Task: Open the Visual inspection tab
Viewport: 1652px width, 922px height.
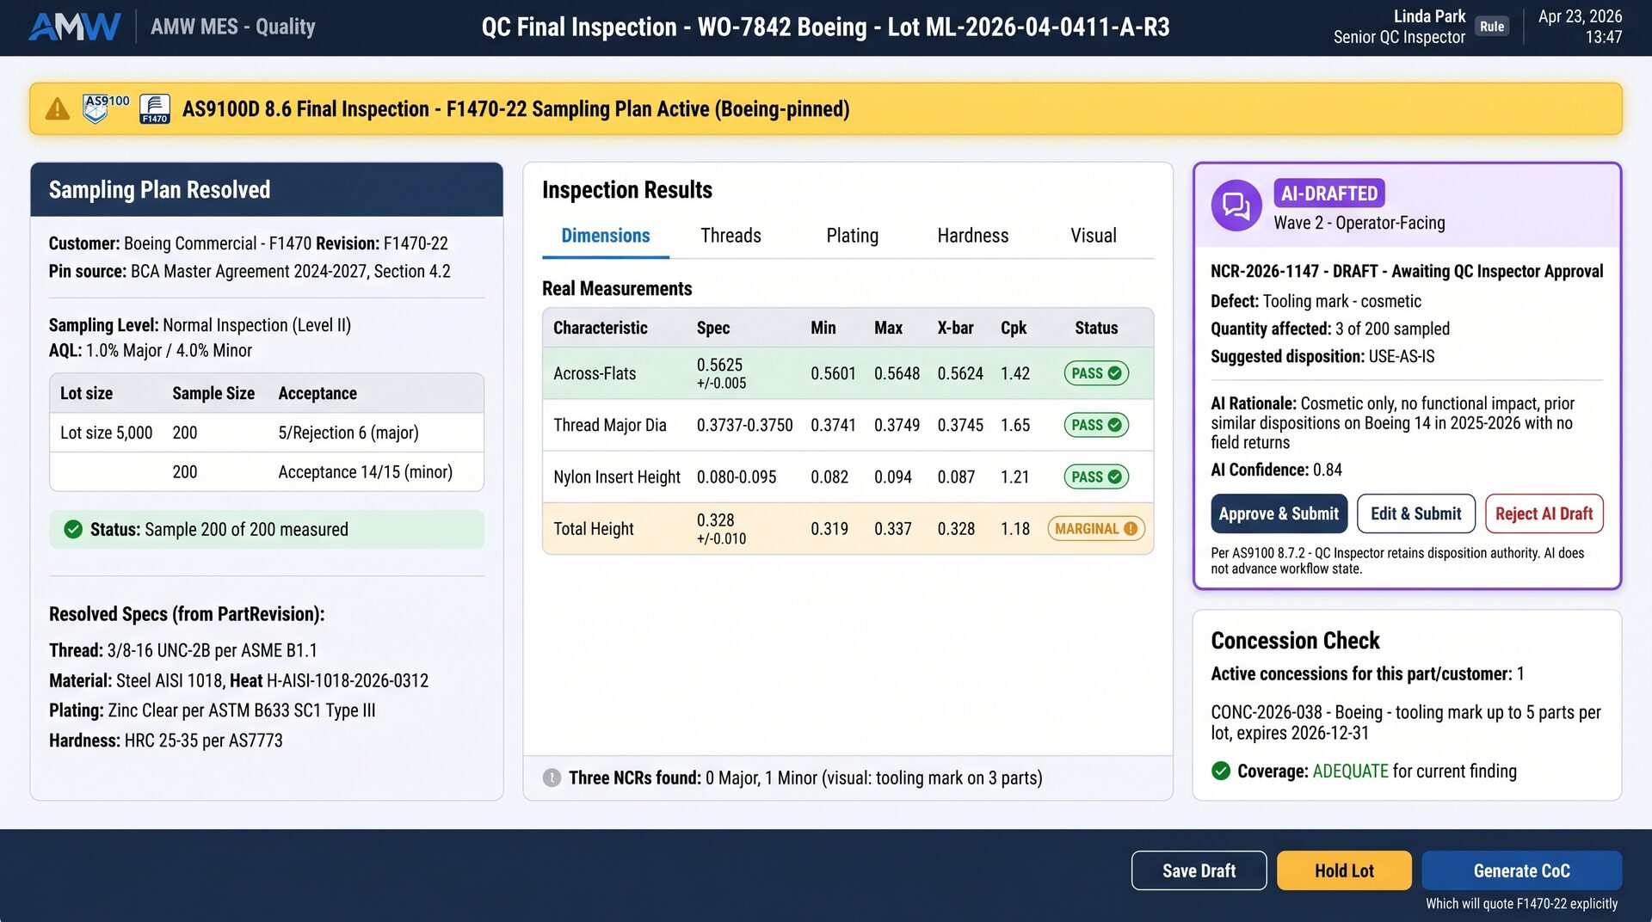Action: coord(1094,236)
